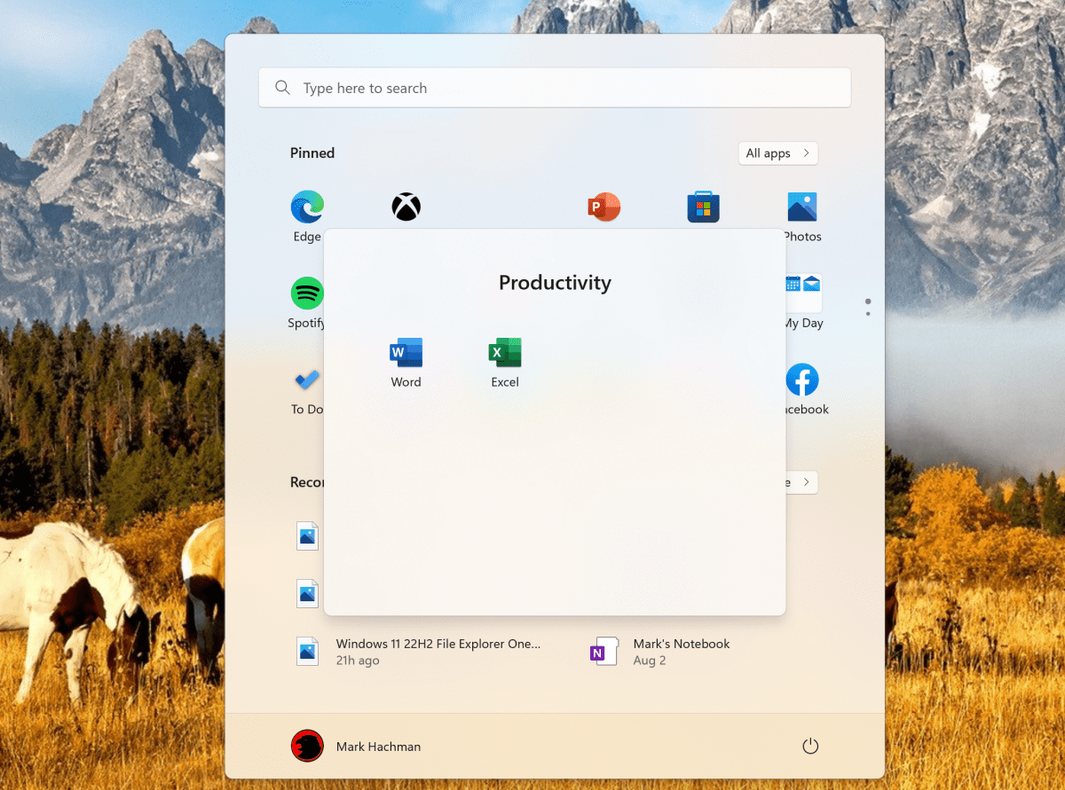This screenshot has width=1065, height=790.
Task: Click the power button icon
Action: [810, 747]
